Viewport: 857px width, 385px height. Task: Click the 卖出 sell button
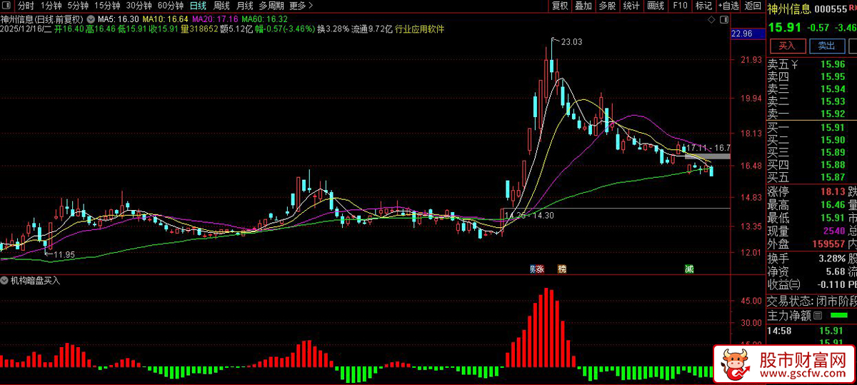click(826, 46)
